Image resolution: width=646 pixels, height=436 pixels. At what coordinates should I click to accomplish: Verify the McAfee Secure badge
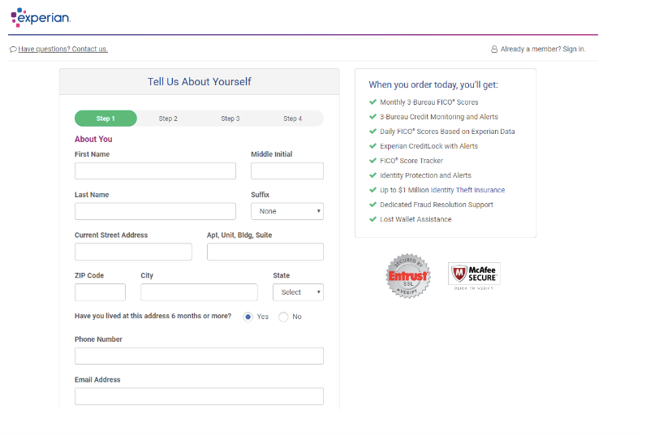(474, 276)
